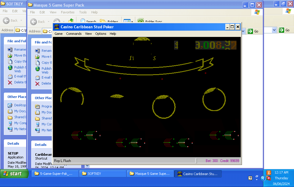Open the Game menu in Caribbean Stud Poker

click(59, 34)
